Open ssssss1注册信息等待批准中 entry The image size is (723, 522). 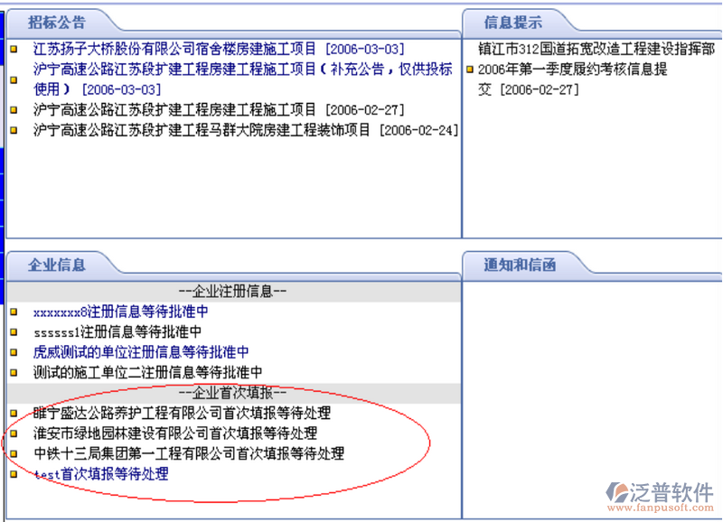point(117,332)
